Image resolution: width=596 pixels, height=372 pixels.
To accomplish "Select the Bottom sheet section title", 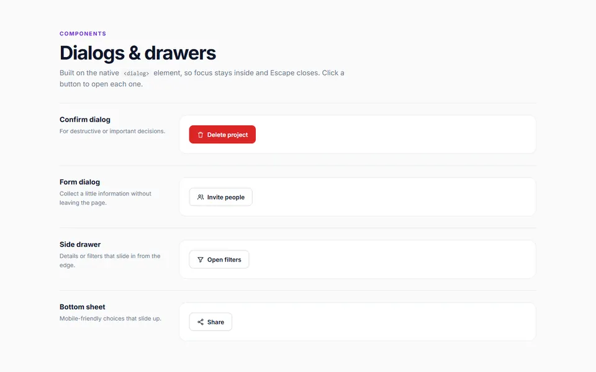I will [x=83, y=307].
